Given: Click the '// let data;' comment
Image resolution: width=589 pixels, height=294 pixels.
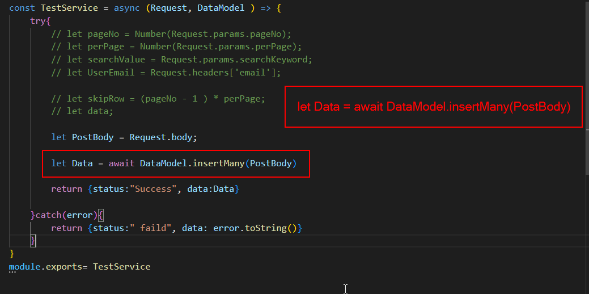Looking at the screenshot, I should click(82, 111).
